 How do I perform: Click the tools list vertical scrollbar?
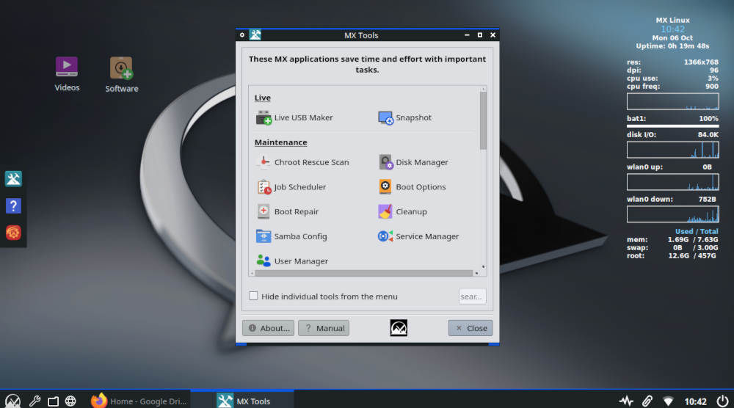pos(483,121)
